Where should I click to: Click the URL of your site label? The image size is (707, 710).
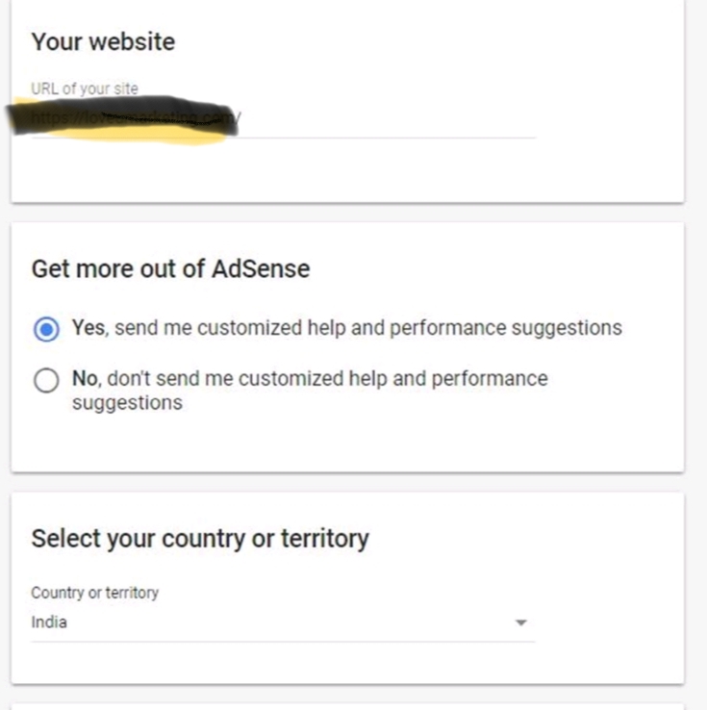click(x=85, y=89)
